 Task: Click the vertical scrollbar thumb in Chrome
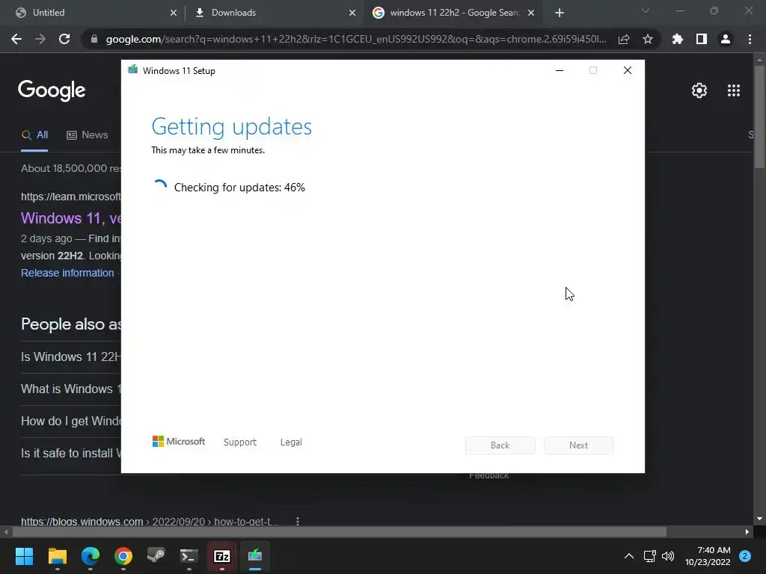(760, 117)
